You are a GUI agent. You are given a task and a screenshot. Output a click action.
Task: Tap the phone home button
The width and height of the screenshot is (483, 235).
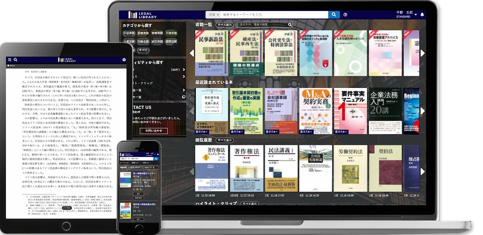pyautogui.click(x=138, y=229)
